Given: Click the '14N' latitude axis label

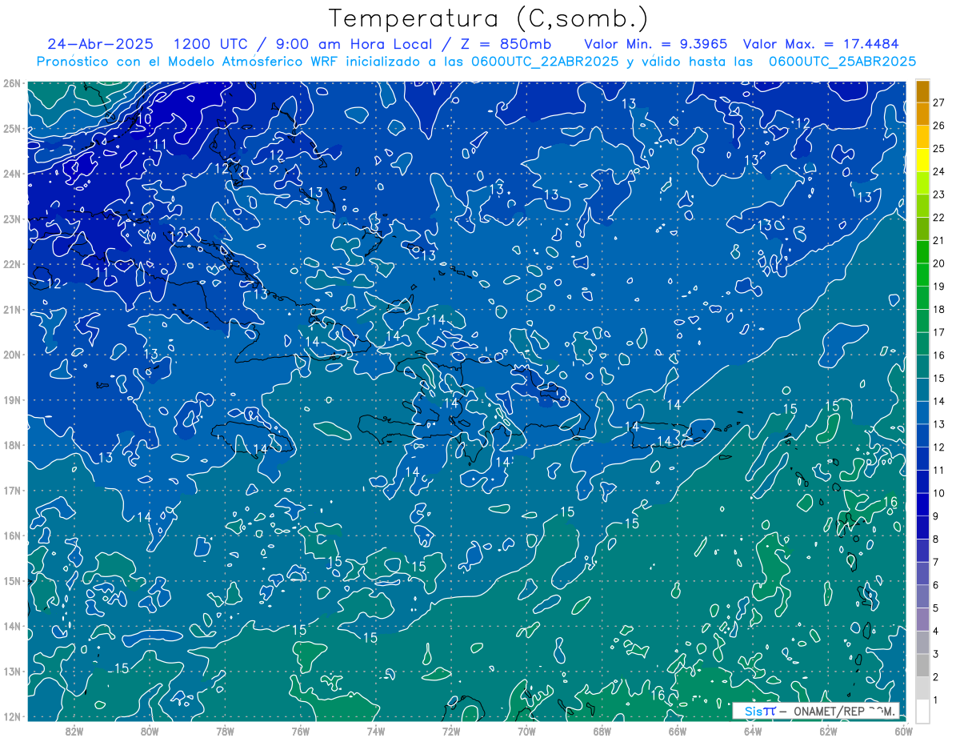Looking at the screenshot, I should [11, 626].
